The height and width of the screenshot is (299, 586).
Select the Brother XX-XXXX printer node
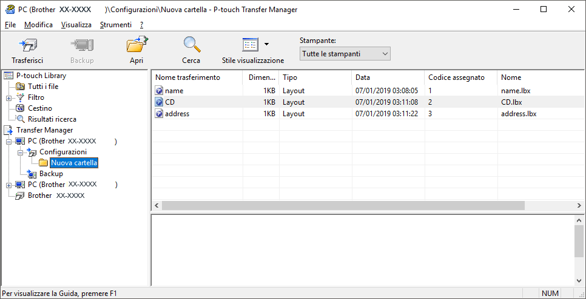[56, 195]
